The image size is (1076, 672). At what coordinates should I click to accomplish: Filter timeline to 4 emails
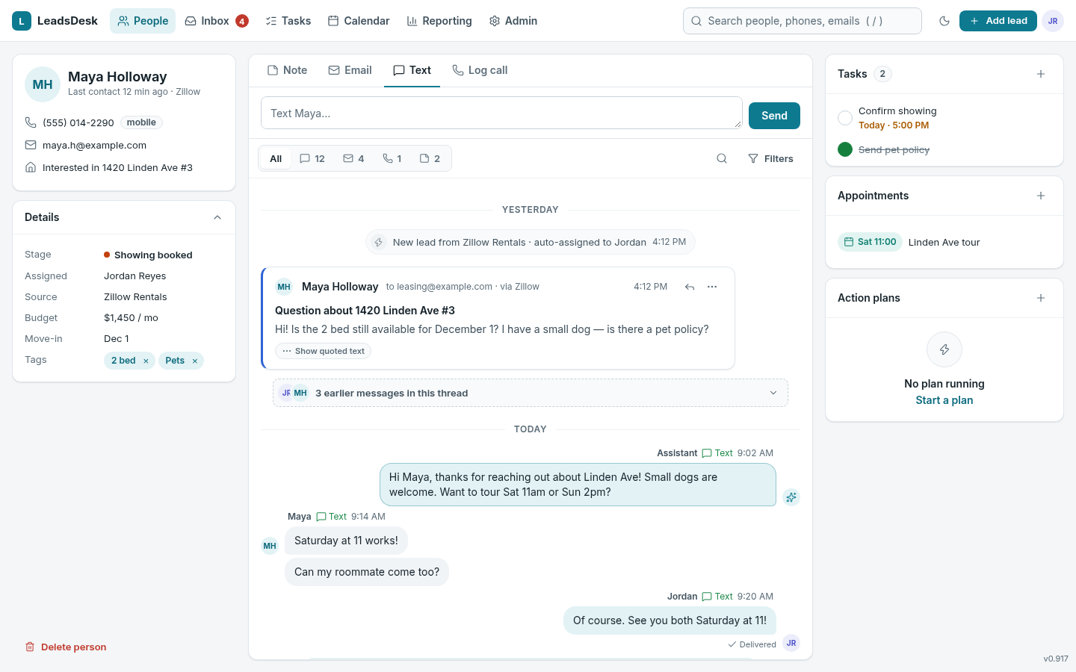click(353, 158)
